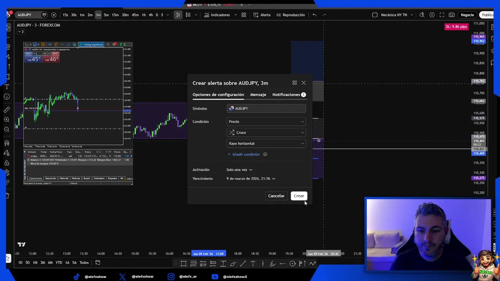
Task: Switch to Opciones de configuración tab
Action: tap(218, 94)
